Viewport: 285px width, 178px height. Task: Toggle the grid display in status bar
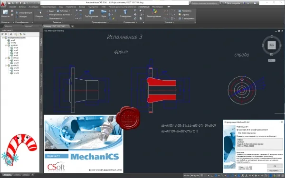click(201, 176)
